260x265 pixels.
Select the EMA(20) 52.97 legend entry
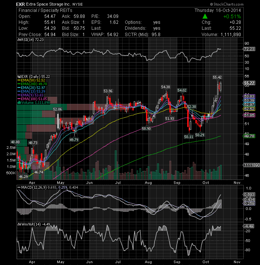pyautogui.click(x=31, y=88)
